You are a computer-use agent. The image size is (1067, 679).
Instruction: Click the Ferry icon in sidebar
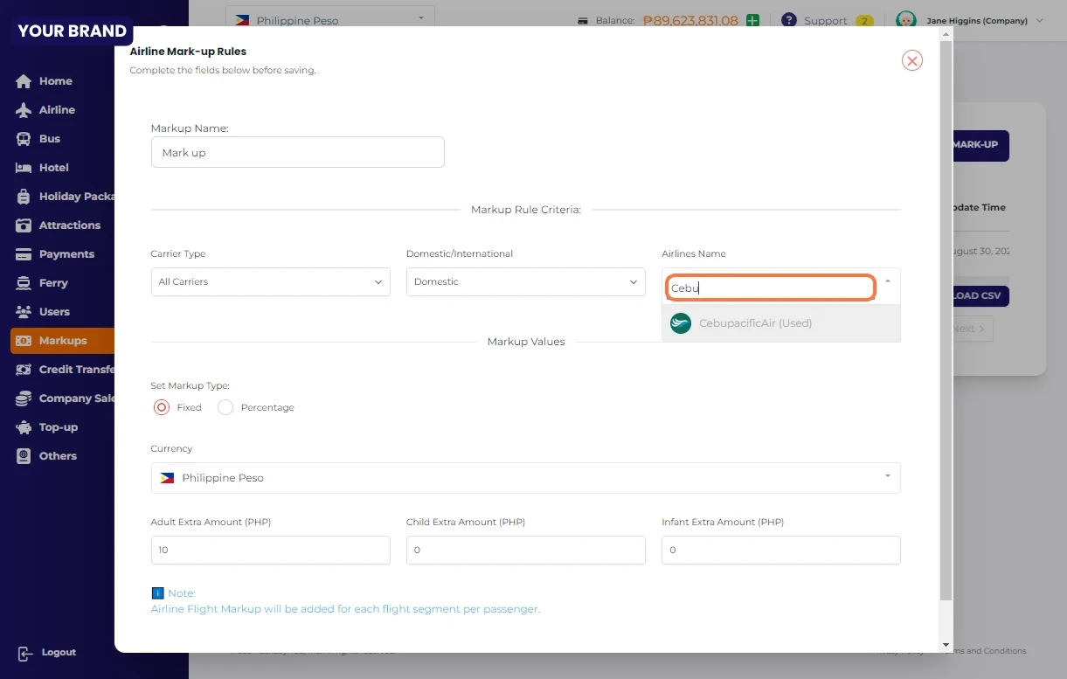pyautogui.click(x=24, y=283)
